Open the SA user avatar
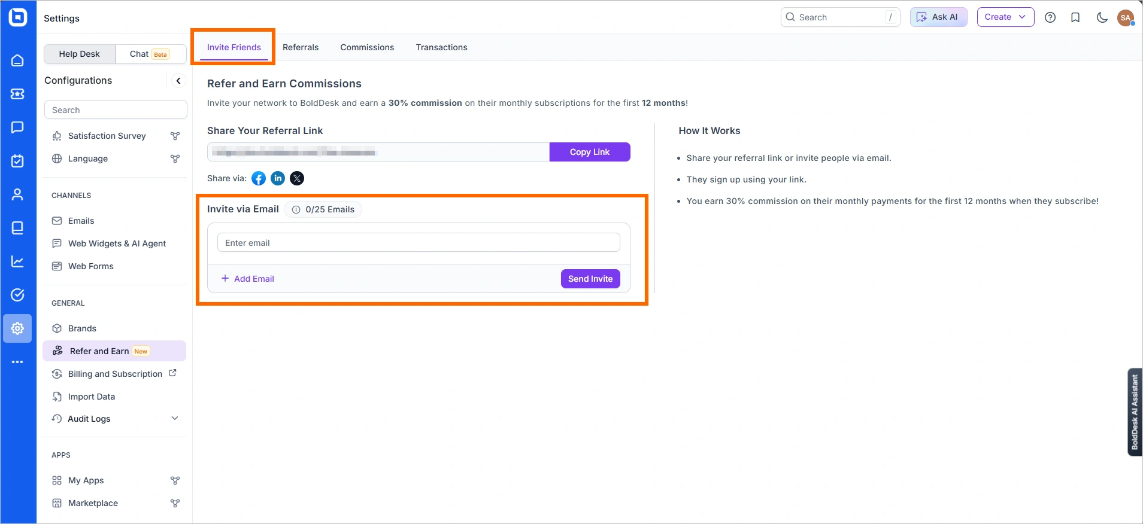The image size is (1143, 524). click(x=1126, y=17)
